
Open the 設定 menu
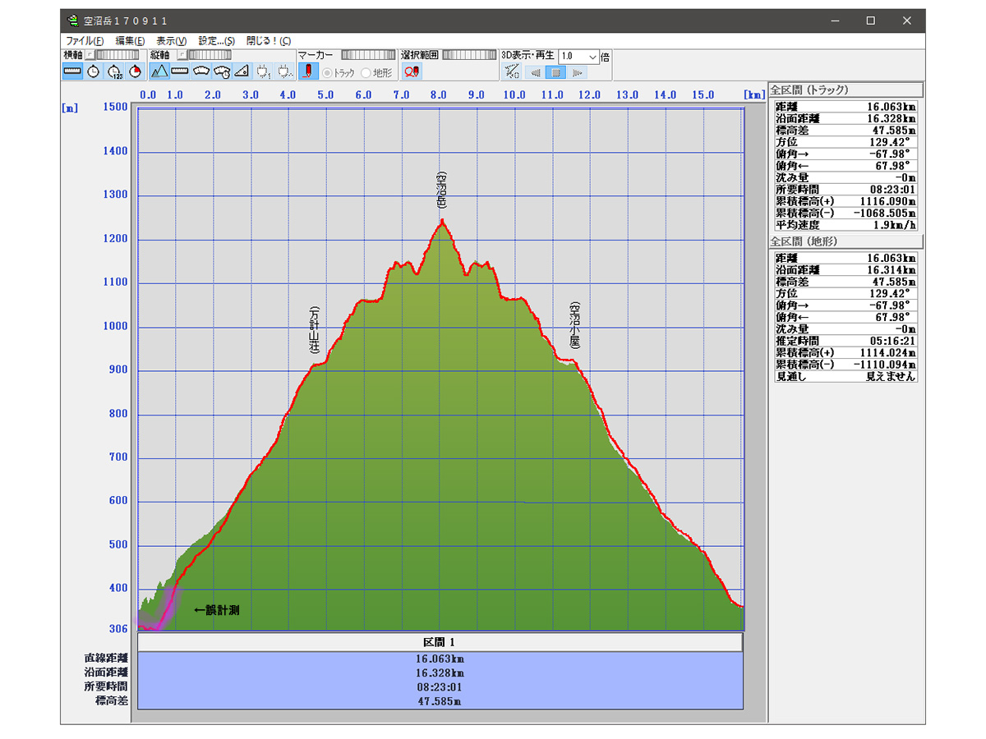pos(216,40)
